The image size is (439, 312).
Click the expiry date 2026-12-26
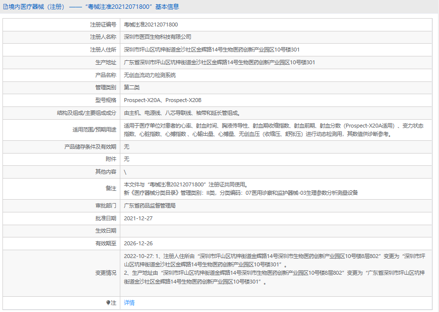click(x=138, y=243)
